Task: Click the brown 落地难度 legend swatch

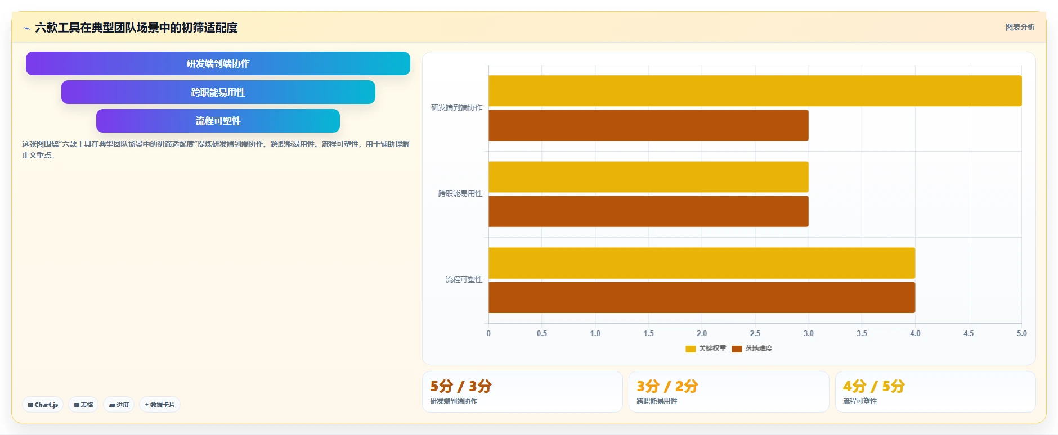Action: (x=737, y=349)
